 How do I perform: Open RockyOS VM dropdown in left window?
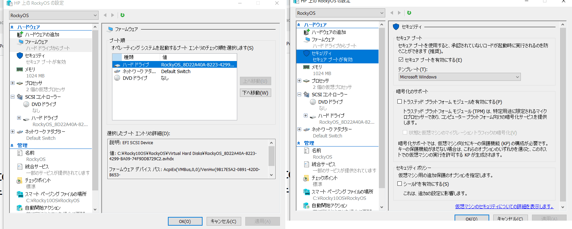click(x=54, y=15)
